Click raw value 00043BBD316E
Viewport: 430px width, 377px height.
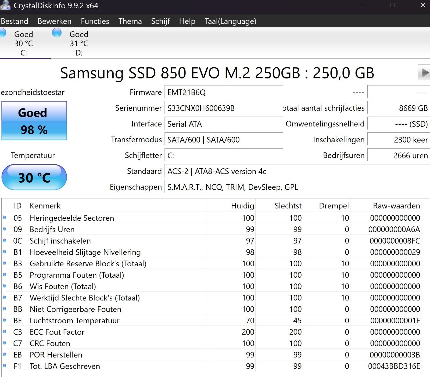tap(394, 366)
